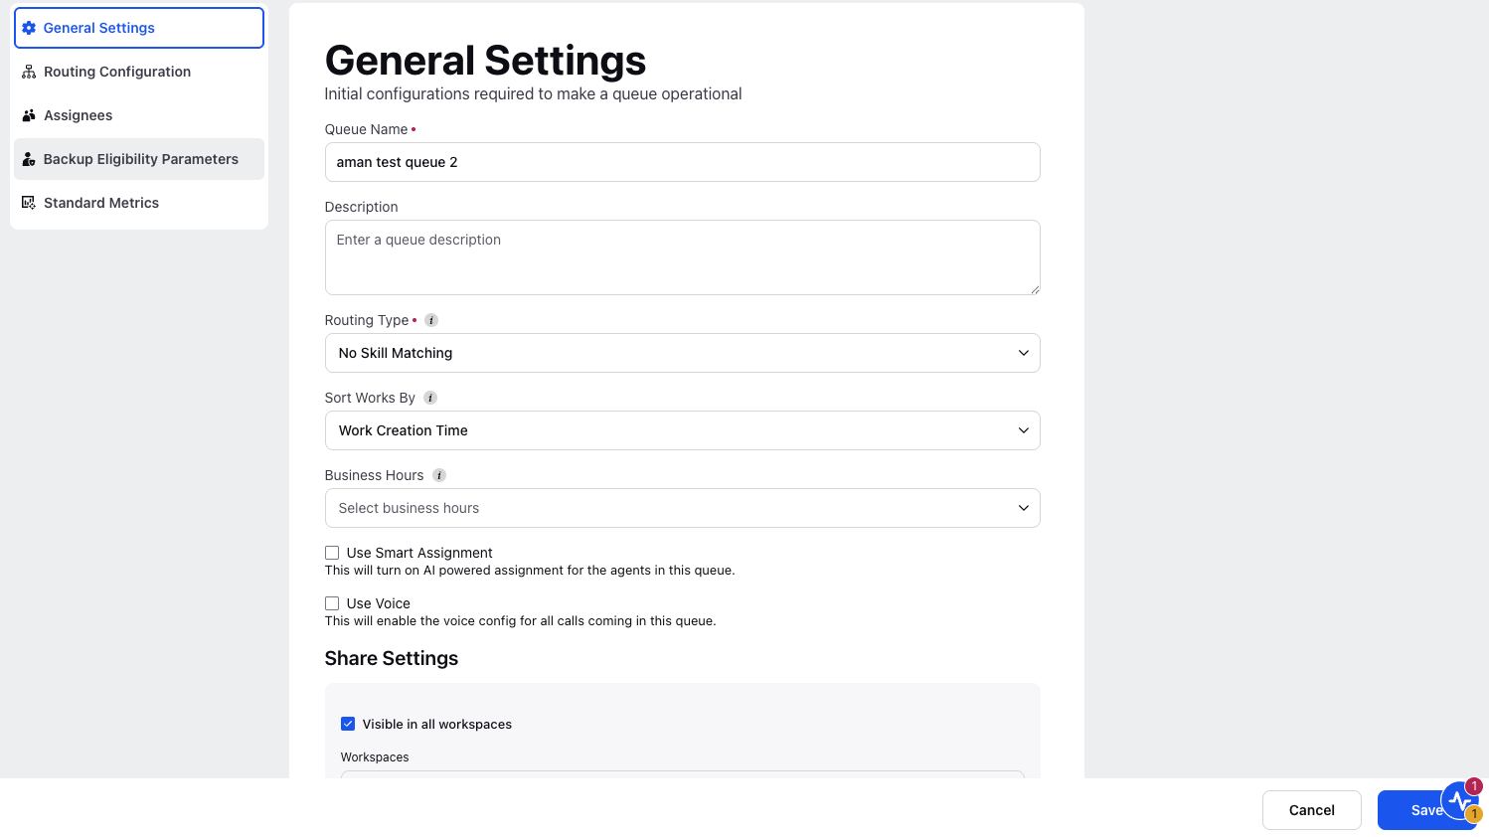Open the activity pulse widget with notification badges
Screen dimensions: 1489x837
coord(1460,800)
